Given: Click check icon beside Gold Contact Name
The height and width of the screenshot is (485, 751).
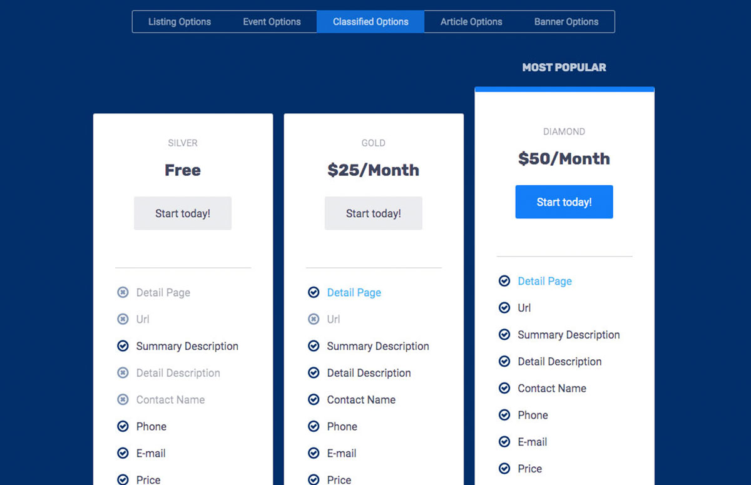Looking at the screenshot, I should click(314, 400).
